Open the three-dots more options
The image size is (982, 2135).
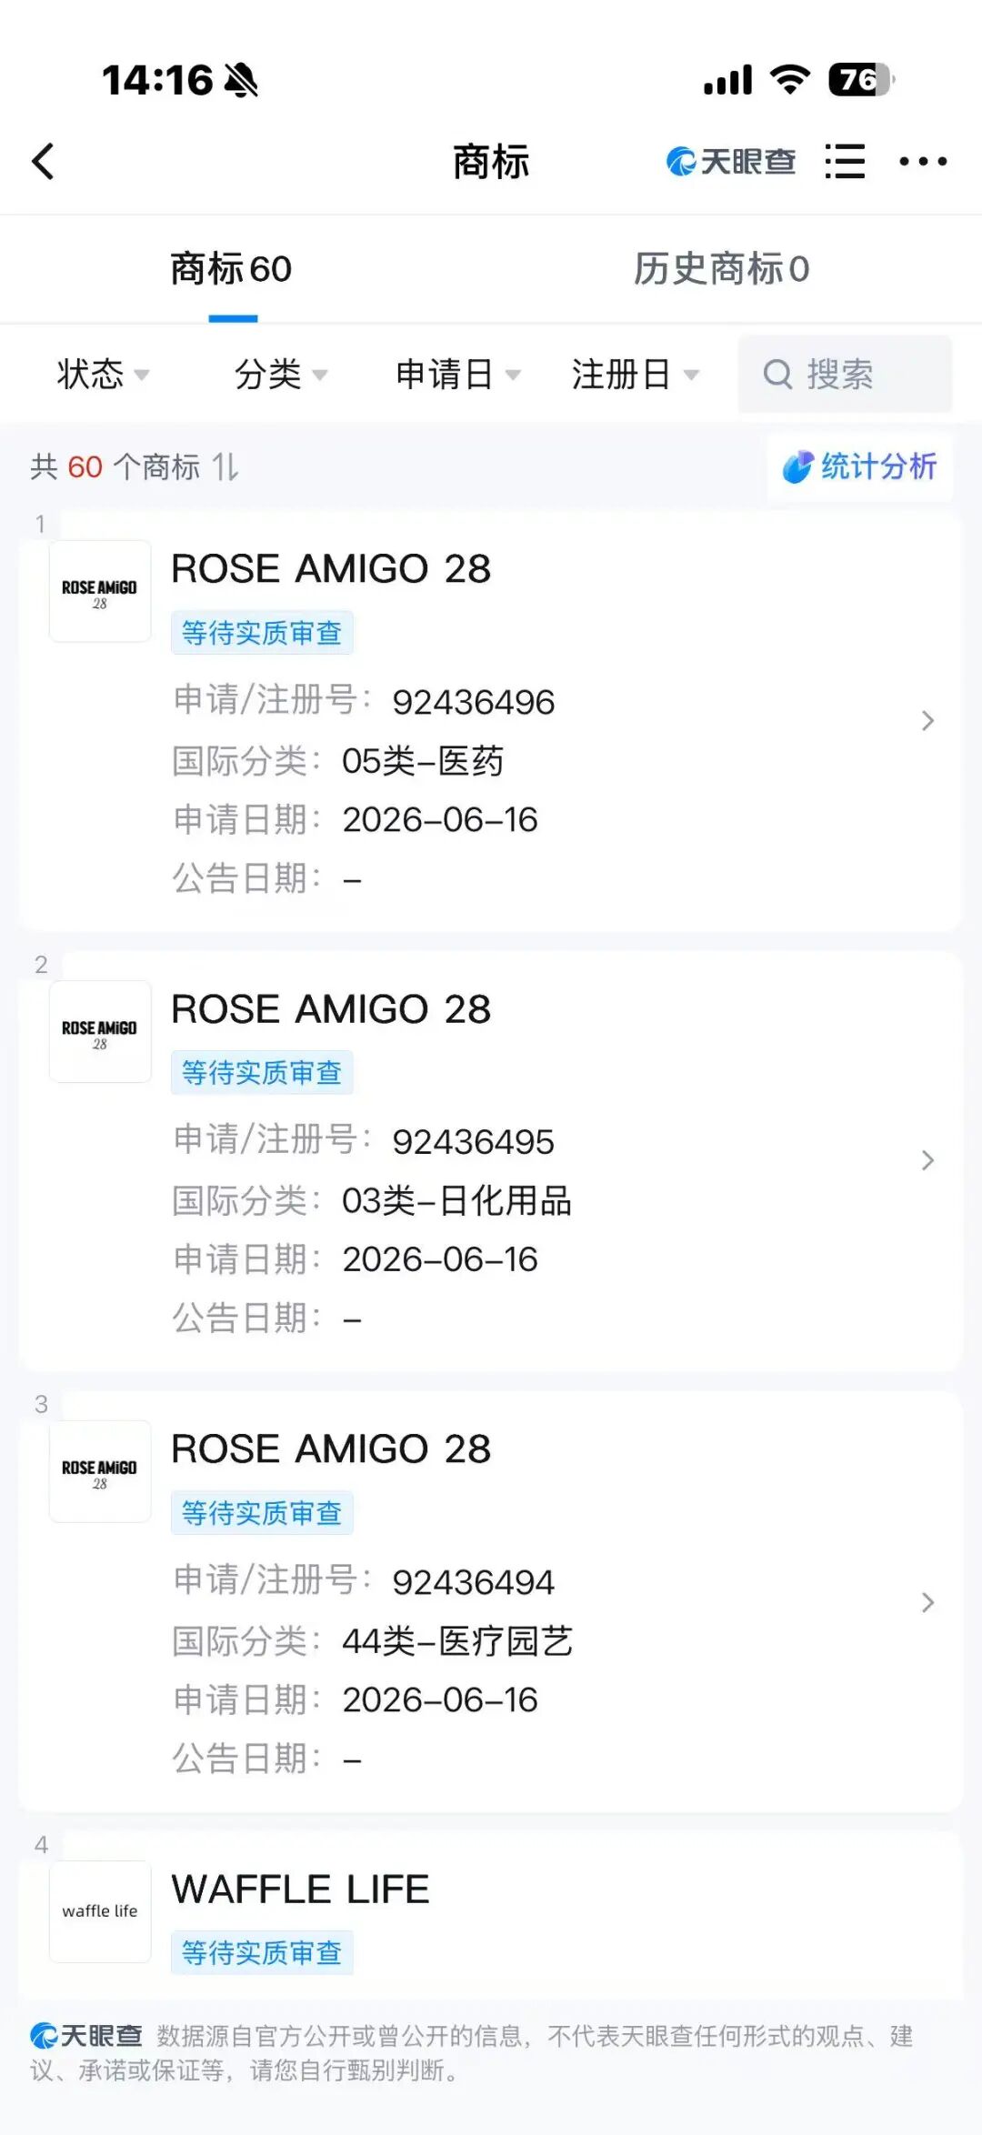coord(923,162)
